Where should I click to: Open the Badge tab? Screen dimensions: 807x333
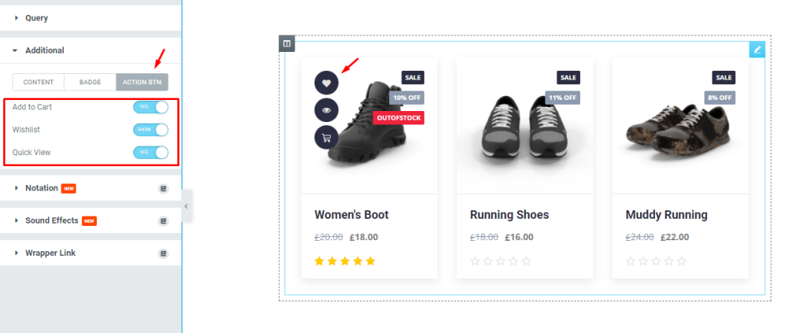coord(90,82)
